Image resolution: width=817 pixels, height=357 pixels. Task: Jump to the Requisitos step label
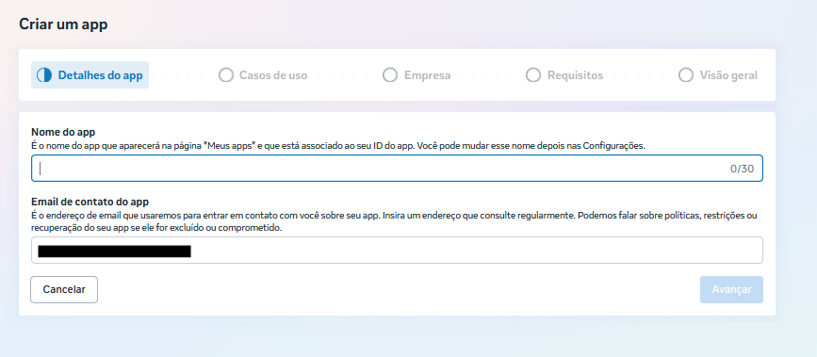click(x=575, y=75)
